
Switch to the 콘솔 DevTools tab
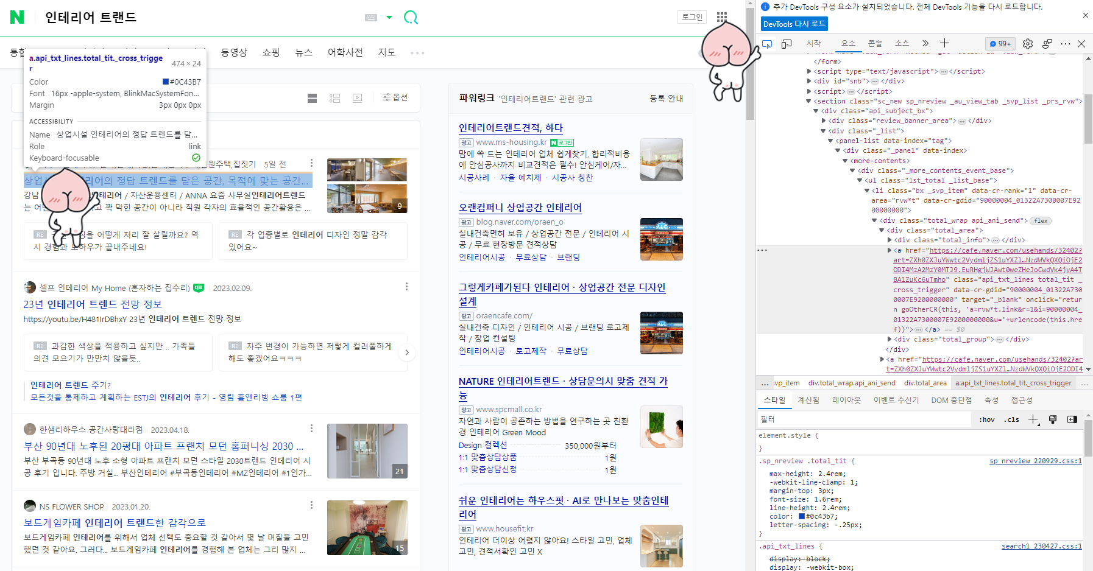pos(875,43)
